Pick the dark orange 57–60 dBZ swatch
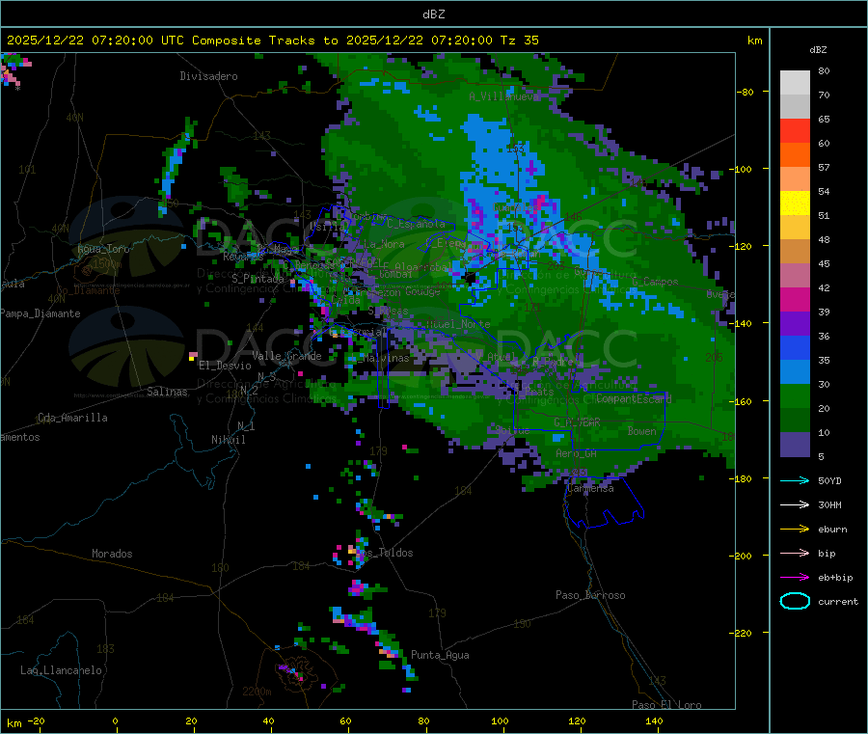Image resolution: width=868 pixels, height=734 pixels. (x=795, y=155)
